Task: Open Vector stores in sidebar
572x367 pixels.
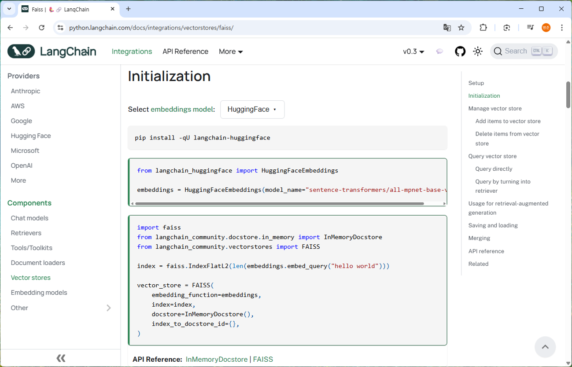Action: pos(31,278)
